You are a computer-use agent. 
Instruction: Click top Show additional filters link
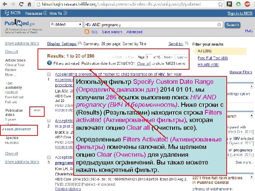pos(22,43)
